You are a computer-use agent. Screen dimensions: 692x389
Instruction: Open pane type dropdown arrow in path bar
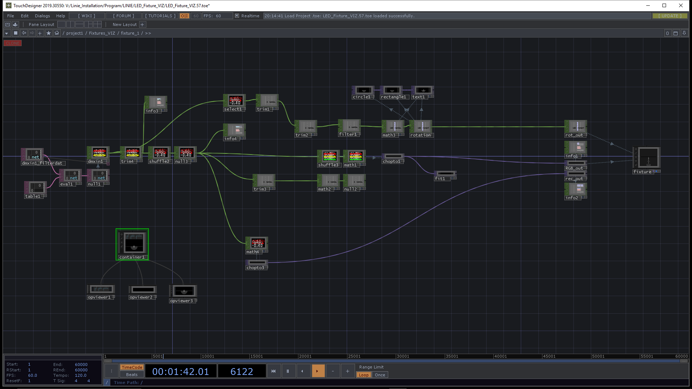(6, 33)
